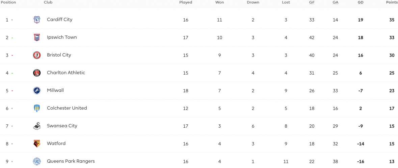Click the Colchester United club crest

(37, 108)
